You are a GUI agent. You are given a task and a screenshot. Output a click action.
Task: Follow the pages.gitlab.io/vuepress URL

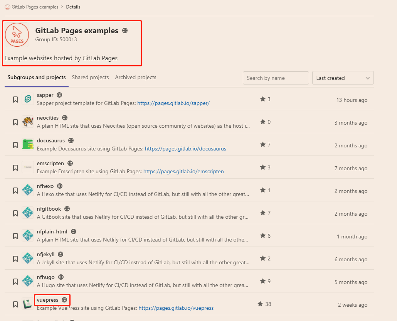176,308
